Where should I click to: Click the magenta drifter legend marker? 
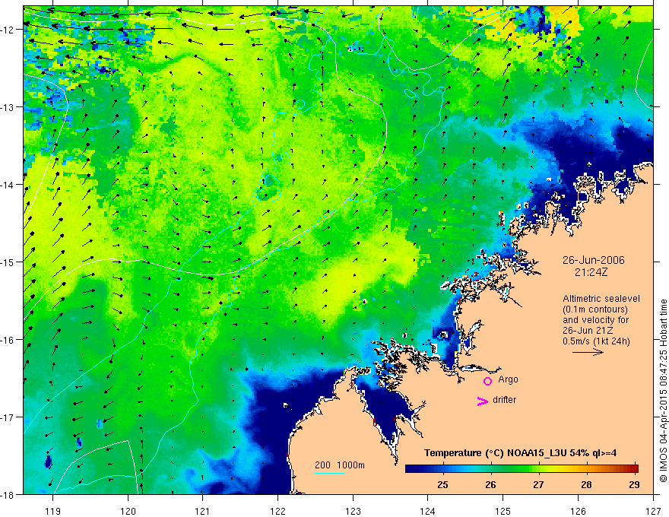tap(483, 401)
